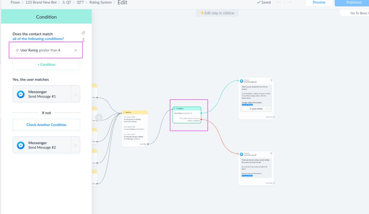Click the 'Edit step in sidebar' hint

[217, 13]
